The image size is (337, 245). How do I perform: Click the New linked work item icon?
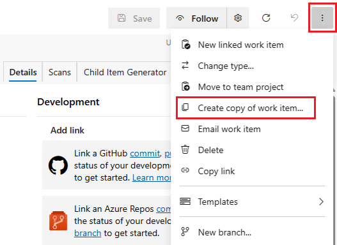click(185, 45)
